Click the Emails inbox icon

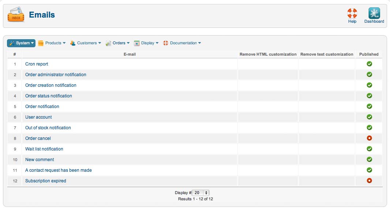coord(16,15)
